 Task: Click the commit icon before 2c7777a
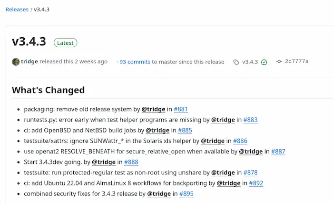(x=279, y=61)
